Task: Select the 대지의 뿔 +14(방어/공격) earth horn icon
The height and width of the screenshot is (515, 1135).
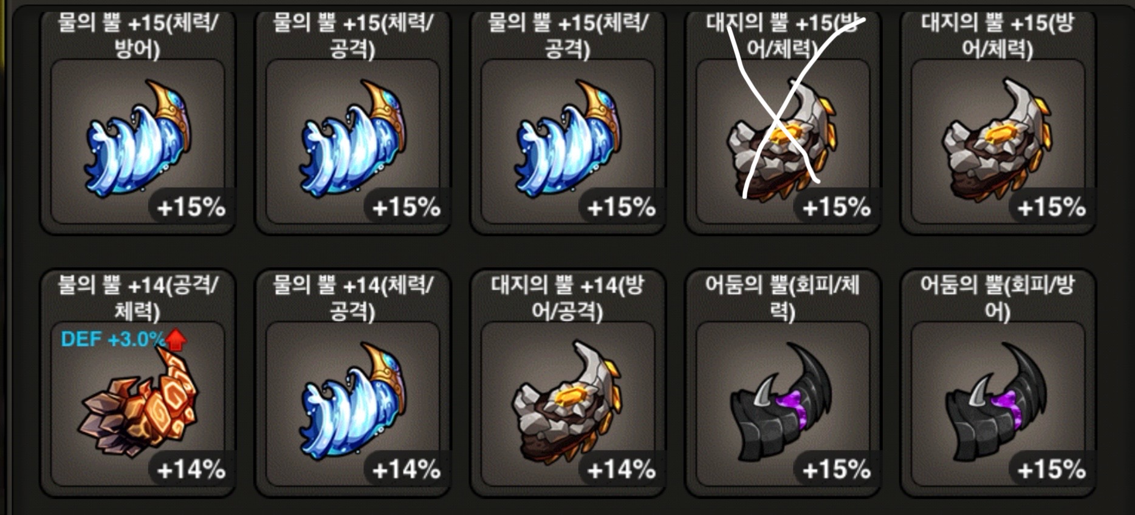Action: coord(566,402)
